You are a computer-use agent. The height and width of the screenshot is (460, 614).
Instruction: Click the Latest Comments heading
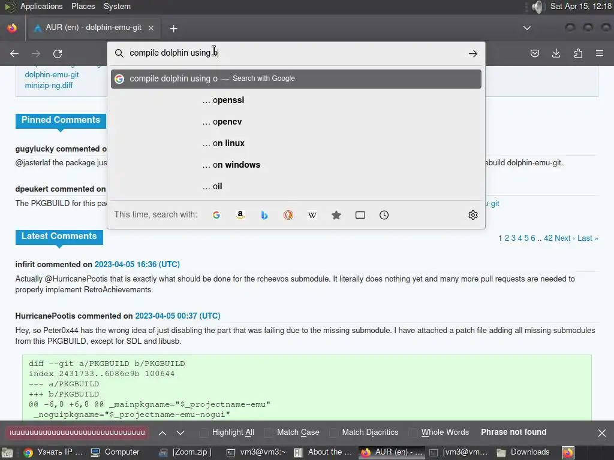click(59, 236)
